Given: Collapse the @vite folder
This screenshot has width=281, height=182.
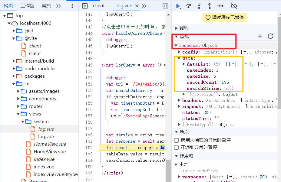Looking at the screenshot, I should (14, 38).
